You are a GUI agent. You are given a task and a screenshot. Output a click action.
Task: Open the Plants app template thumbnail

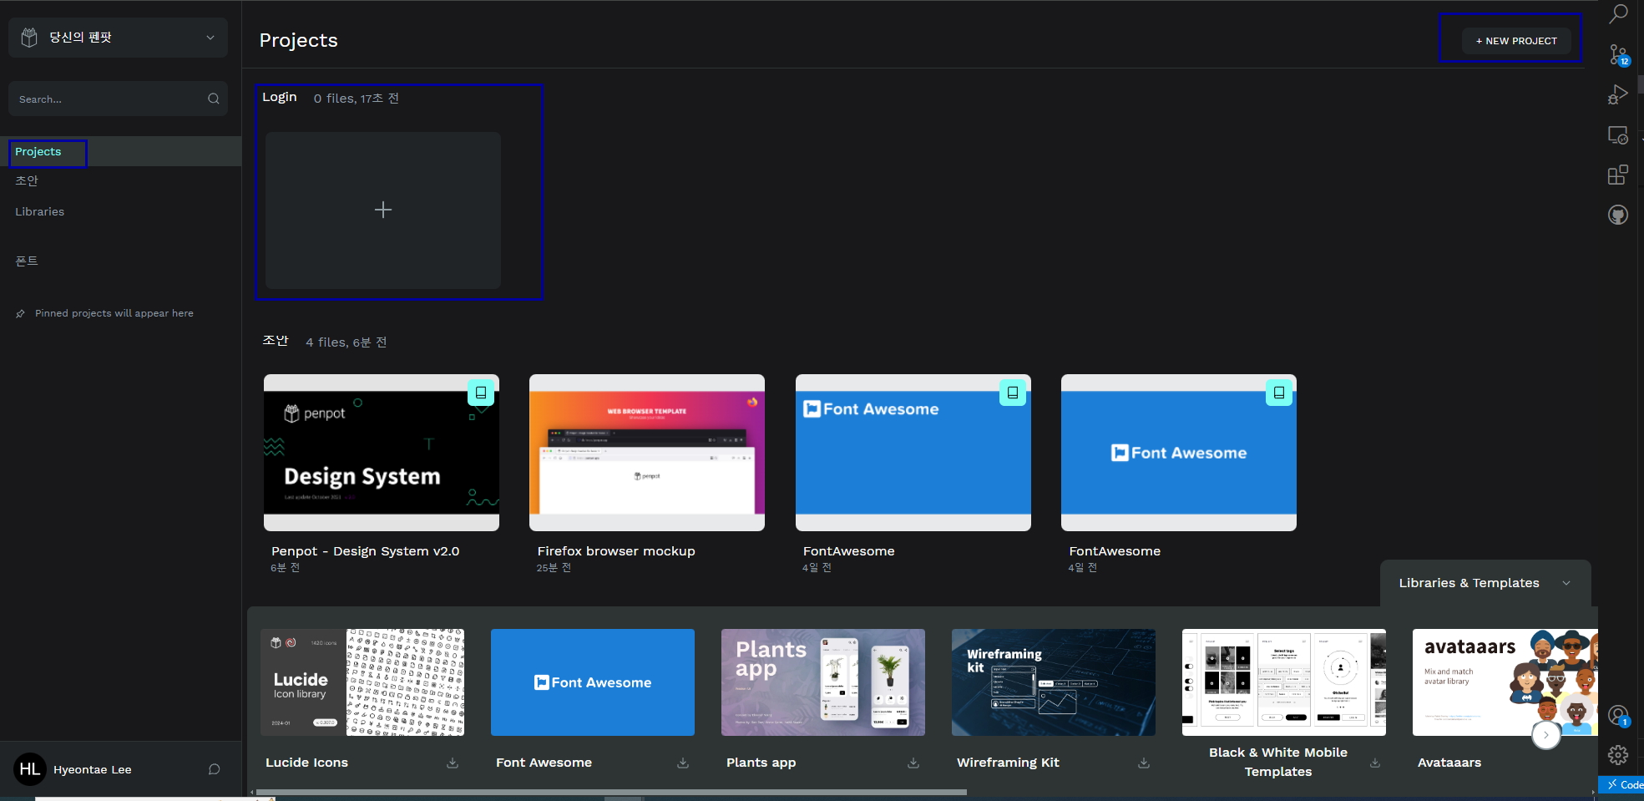[823, 682]
